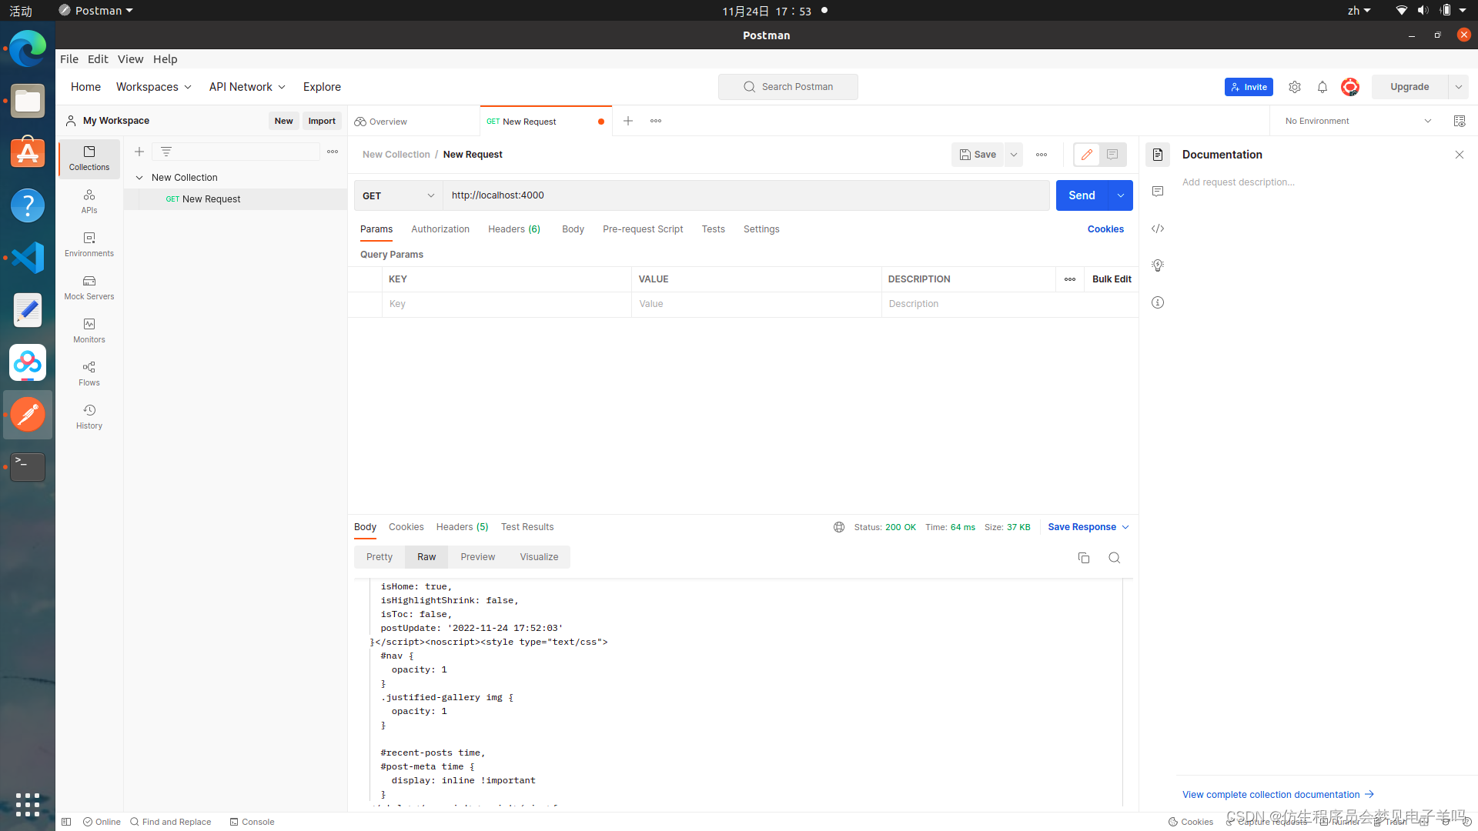Click the Invite button
This screenshot has height=831, width=1478.
click(1249, 87)
